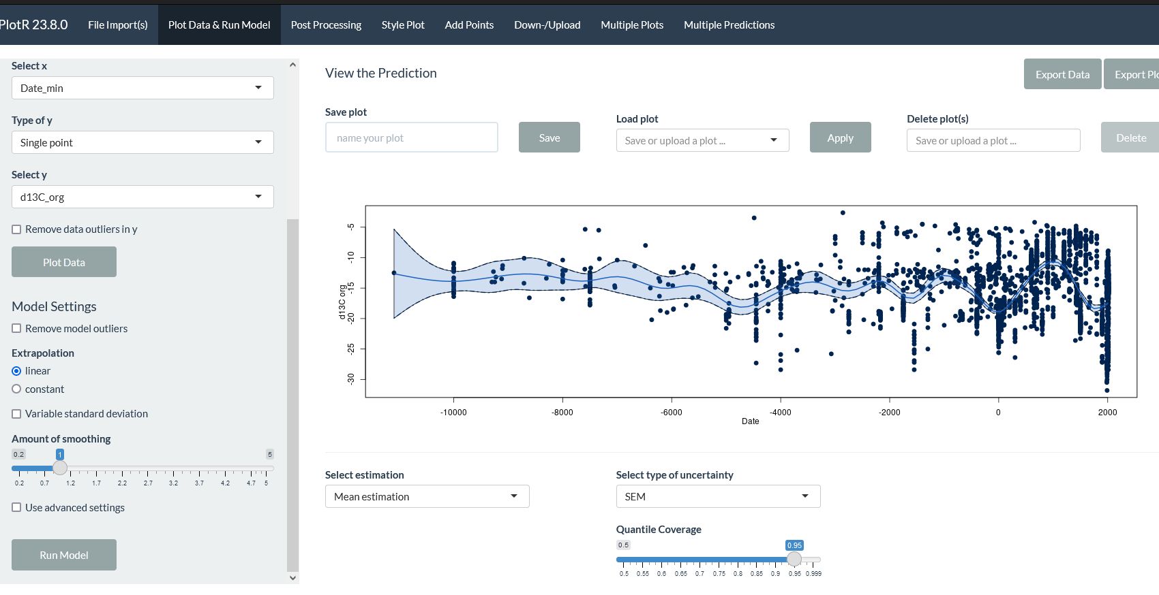
Task: Open the Select y dropdown showing d13C_org
Action: pos(142,197)
